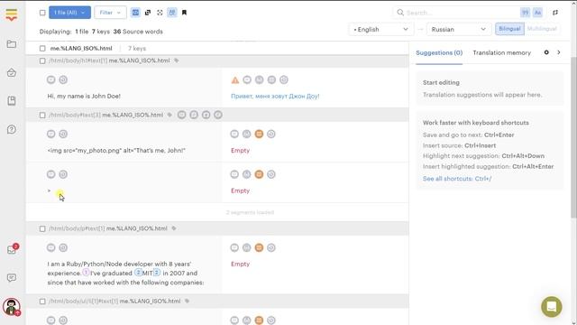Click orange status icon in img src row
Viewport: 577px width, 325px height.
tap(259, 134)
